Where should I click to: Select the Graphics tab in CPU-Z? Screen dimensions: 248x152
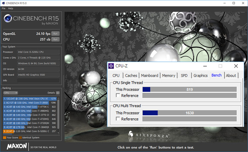pyautogui.click(x=201, y=75)
